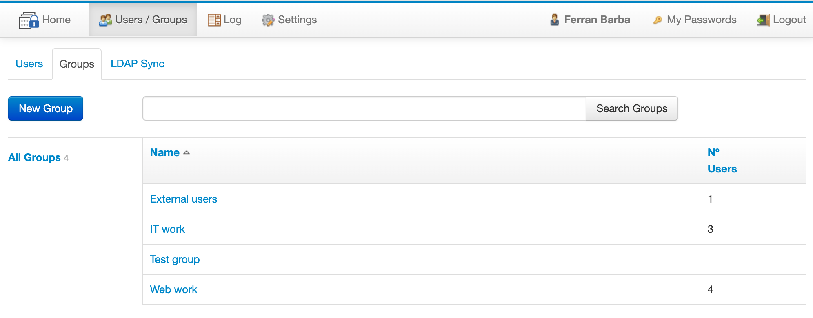This screenshot has width=813, height=318.
Task: Switch to the Users tab
Action: pyautogui.click(x=29, y=64)
